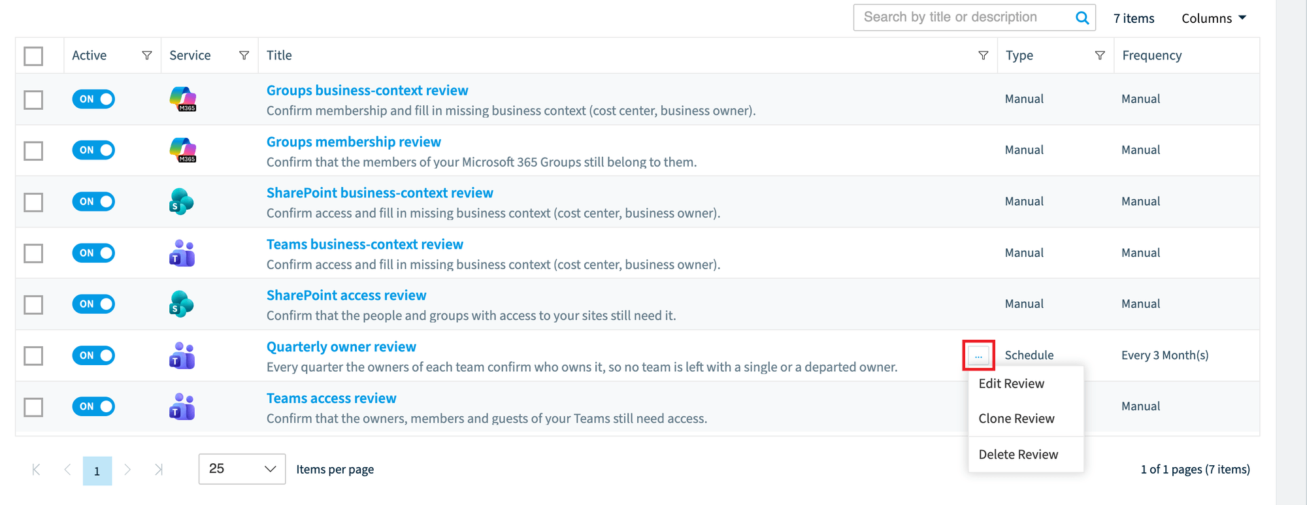Screen dimensions: 1307x505
Task: Open ellipsis menu for Quarterly owner review
Action: click(x=978, y=355)
